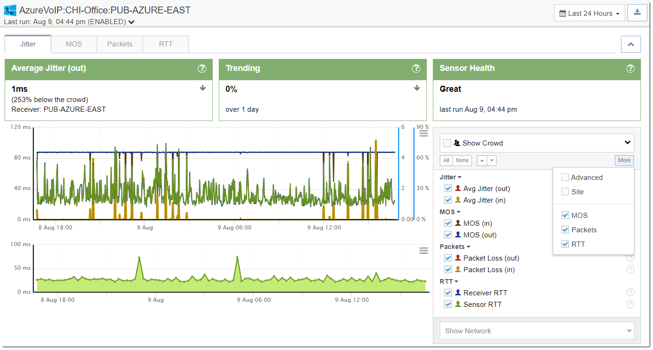Screen dimensions: 653x350
Task: Uncheck Packet Loss (in) checkbox
Action: (x=448, y=269)
